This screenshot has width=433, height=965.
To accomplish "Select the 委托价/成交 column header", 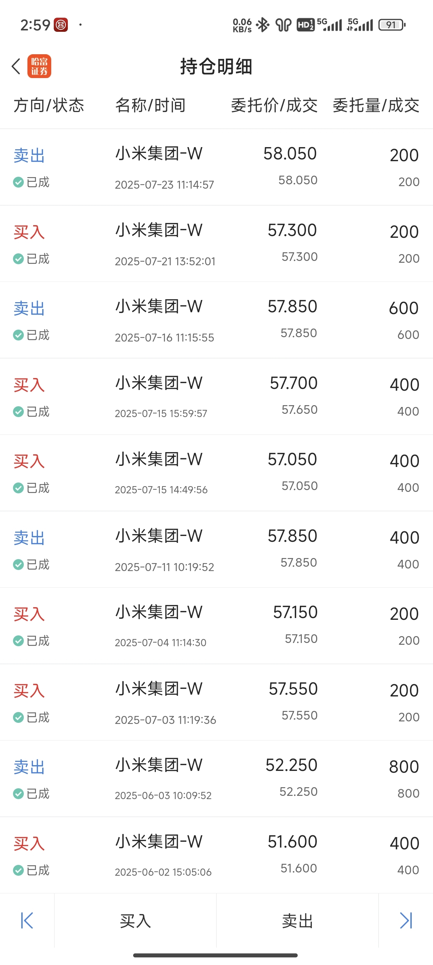I will [274, 105].
